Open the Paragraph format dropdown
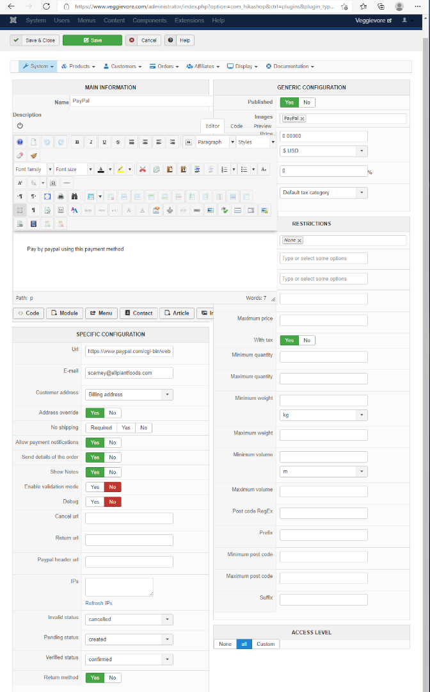Screen dimensions: 430x692 [x=216, y=142]
